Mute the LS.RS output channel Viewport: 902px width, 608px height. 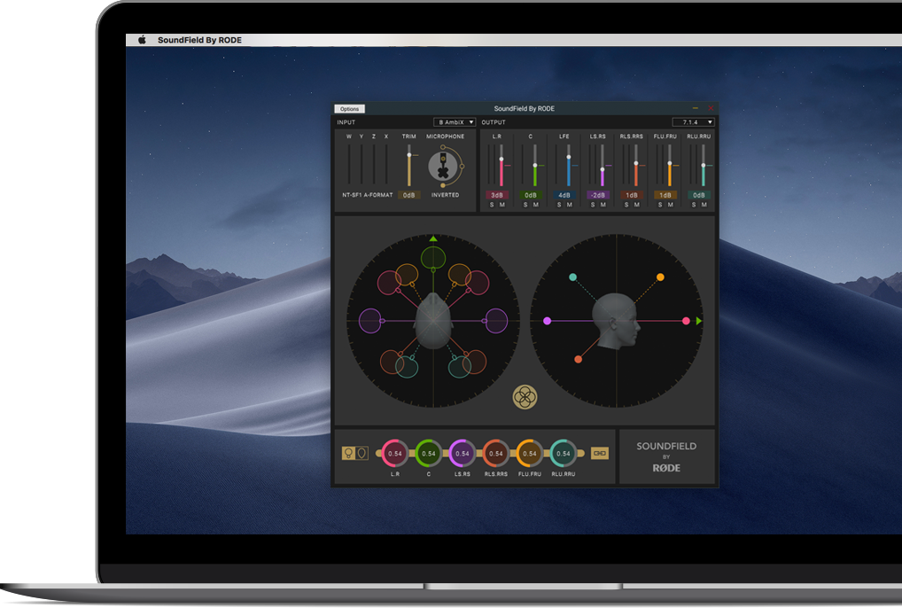coord(603,205)
